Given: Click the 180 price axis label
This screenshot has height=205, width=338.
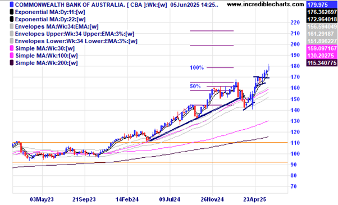Looking at the screenshot, I should (295, 66).
